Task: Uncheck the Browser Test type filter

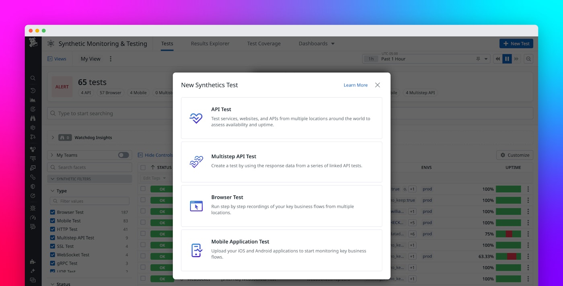Action: click(x=53, y=212)
